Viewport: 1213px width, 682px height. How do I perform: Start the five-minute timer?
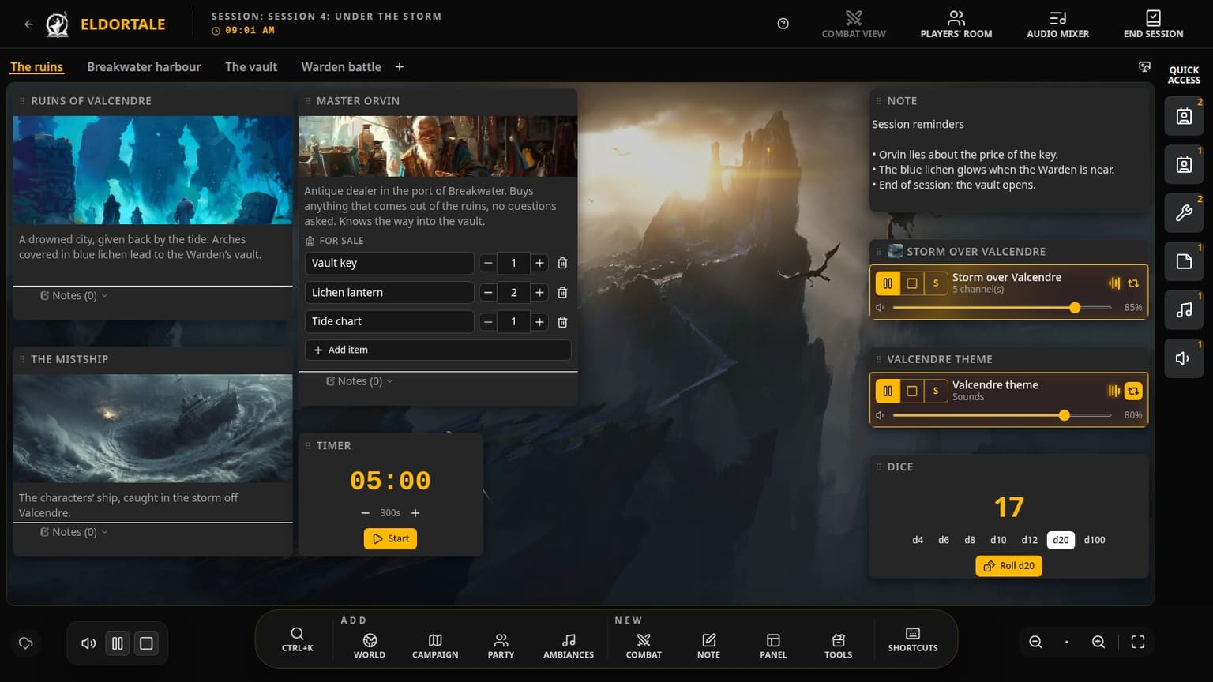coord(390,538)
